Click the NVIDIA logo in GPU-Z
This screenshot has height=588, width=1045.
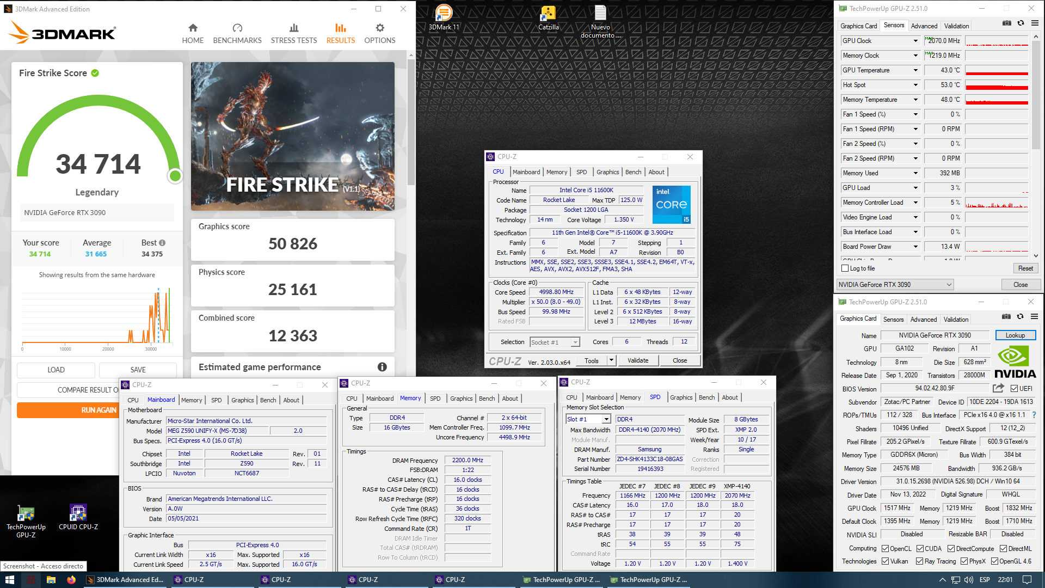point(1015,362)
